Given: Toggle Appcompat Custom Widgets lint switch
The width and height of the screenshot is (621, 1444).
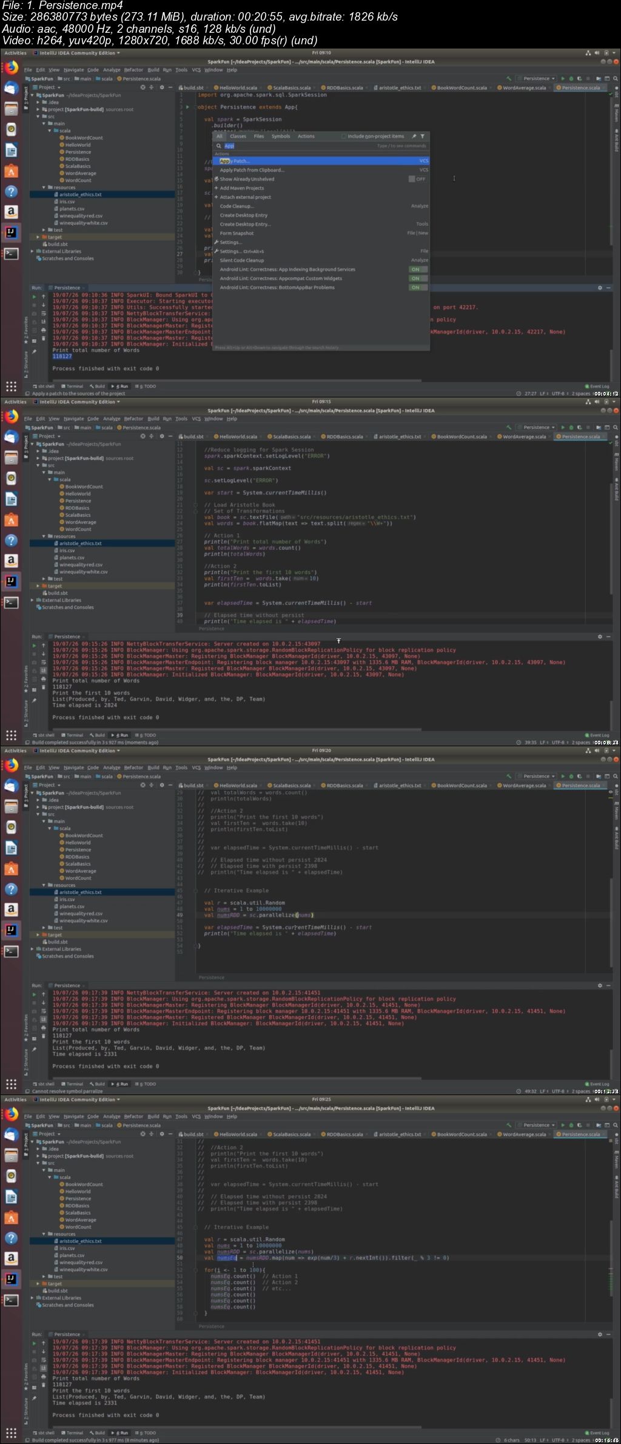Looking at the screenshot, I should click(x=418, y=278).
